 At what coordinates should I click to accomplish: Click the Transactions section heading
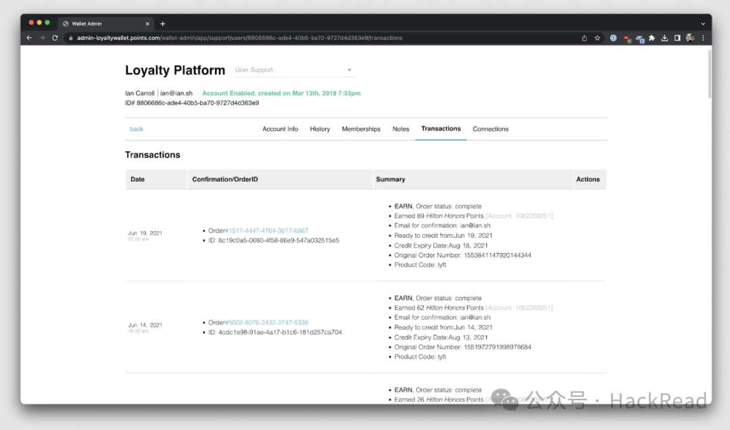click(153, 155)
